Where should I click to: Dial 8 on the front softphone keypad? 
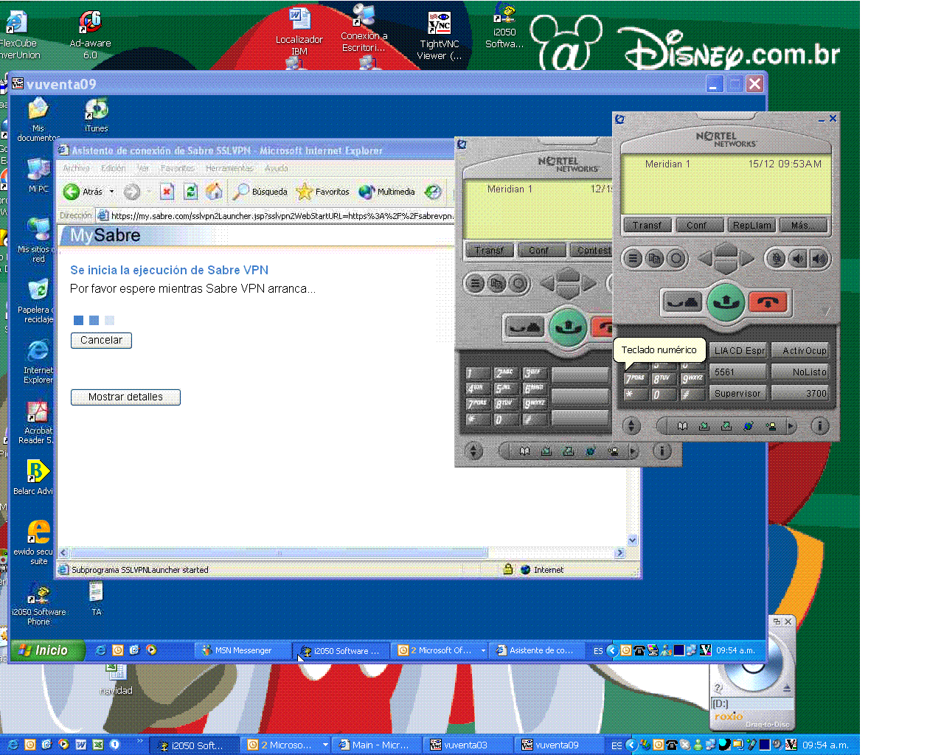(x=663, y=379)
